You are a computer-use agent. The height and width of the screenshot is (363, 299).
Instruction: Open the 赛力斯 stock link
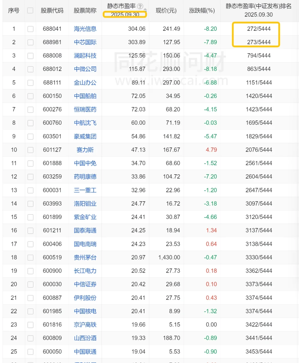coord(85,150)
